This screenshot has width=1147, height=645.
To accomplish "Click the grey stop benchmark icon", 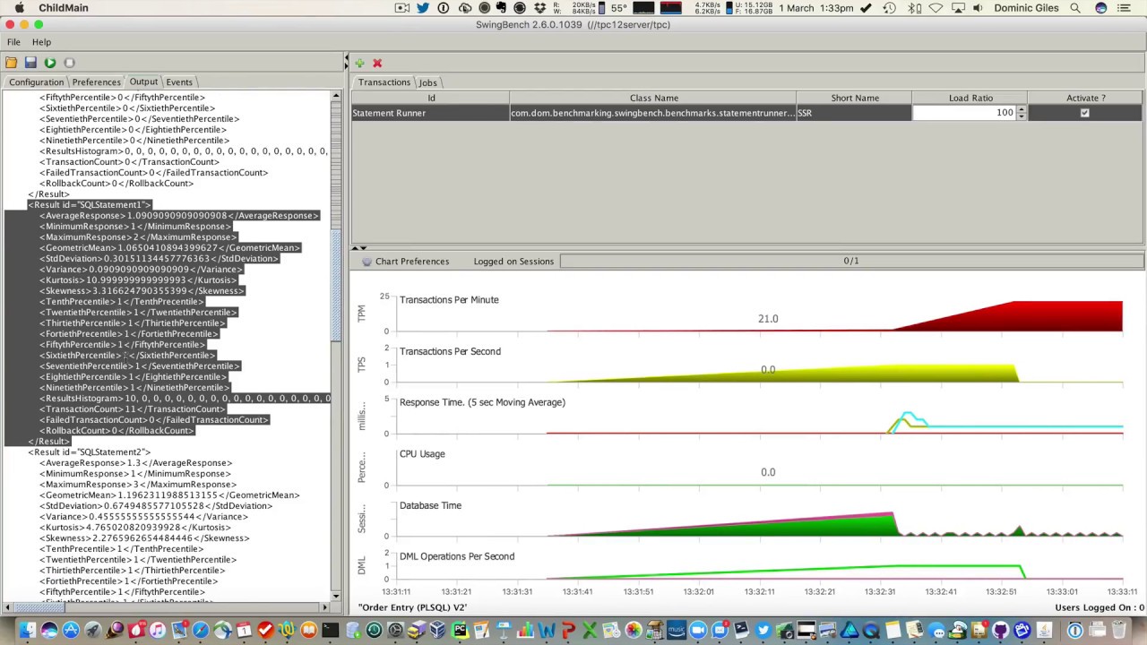I will click(70, 63).
